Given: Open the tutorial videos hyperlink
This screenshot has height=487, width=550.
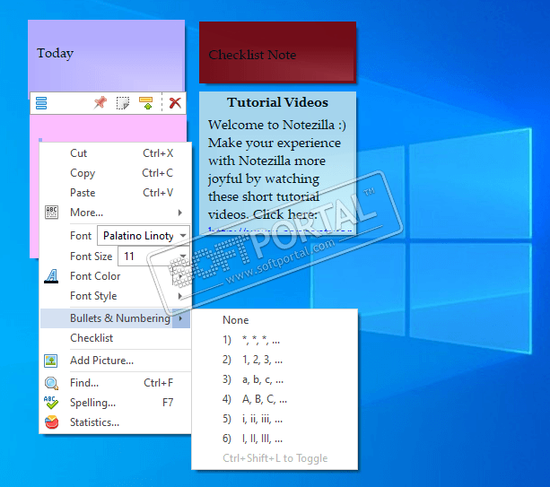Looking at the screenshot, I should tap(280, 230).
